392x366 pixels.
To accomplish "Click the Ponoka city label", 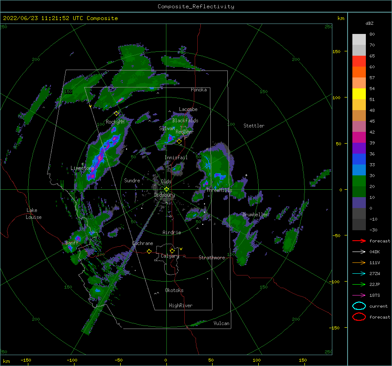I will coord(199,90).
